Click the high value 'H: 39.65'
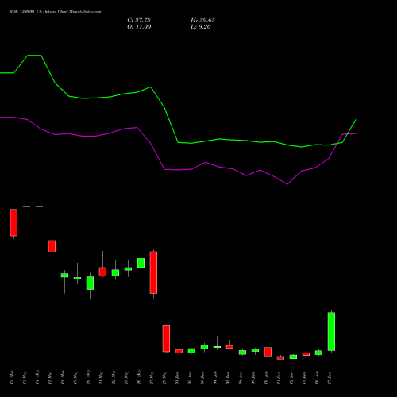This screenshot has height=397, width=397. (202, 21)
